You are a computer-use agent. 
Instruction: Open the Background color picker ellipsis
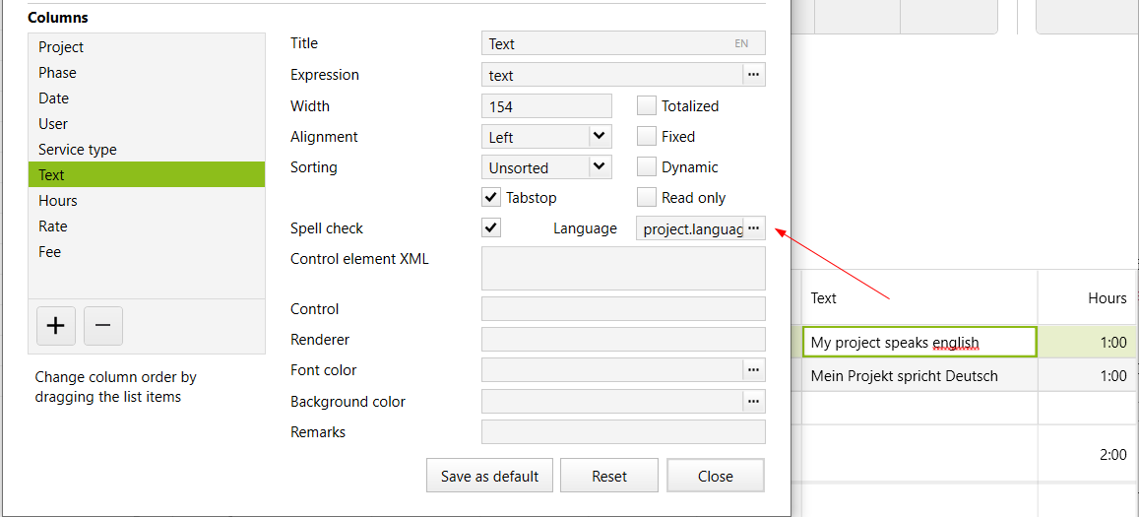(753, 402)
